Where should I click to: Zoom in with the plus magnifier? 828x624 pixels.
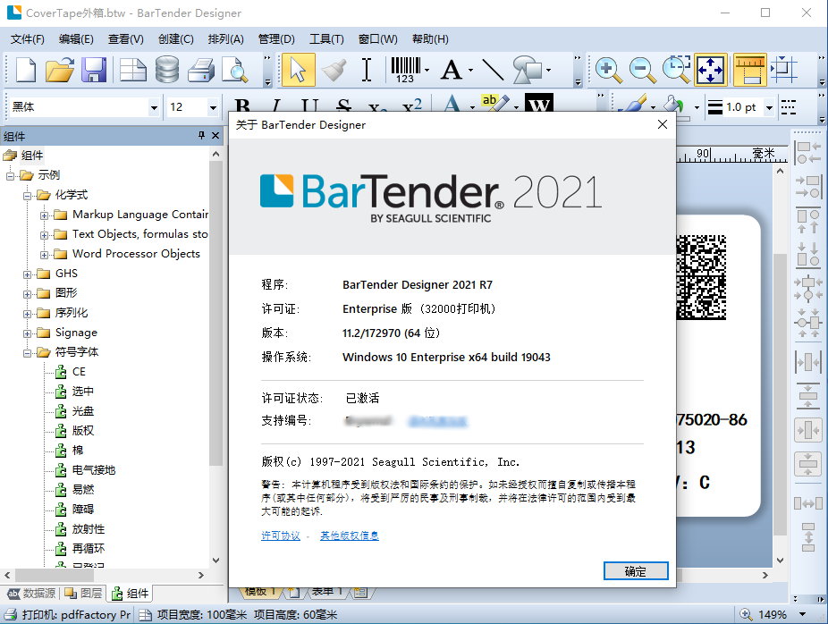pyautogui.click(x=608, y=70)
